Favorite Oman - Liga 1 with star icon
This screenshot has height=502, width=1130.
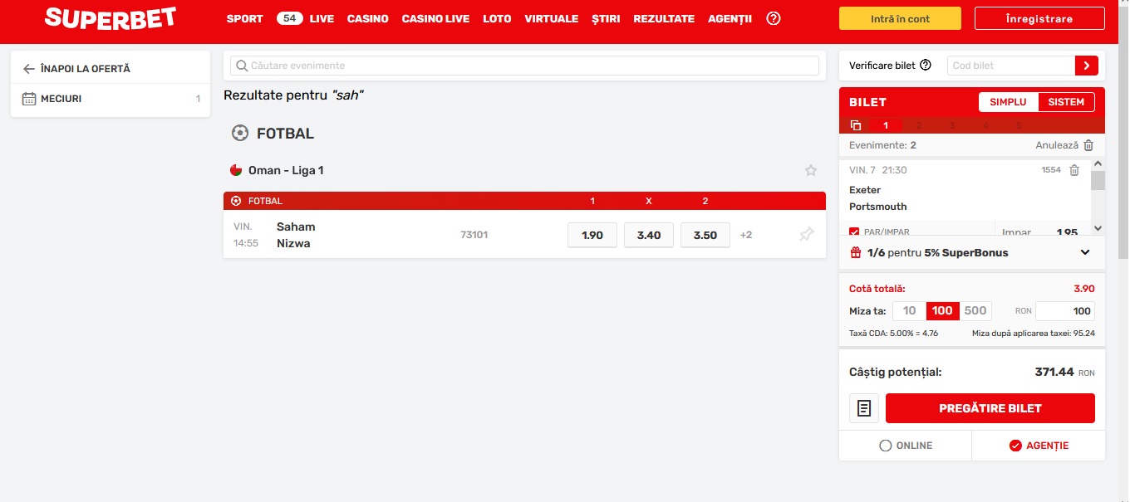pyautogui.click(x=811, y=170)
